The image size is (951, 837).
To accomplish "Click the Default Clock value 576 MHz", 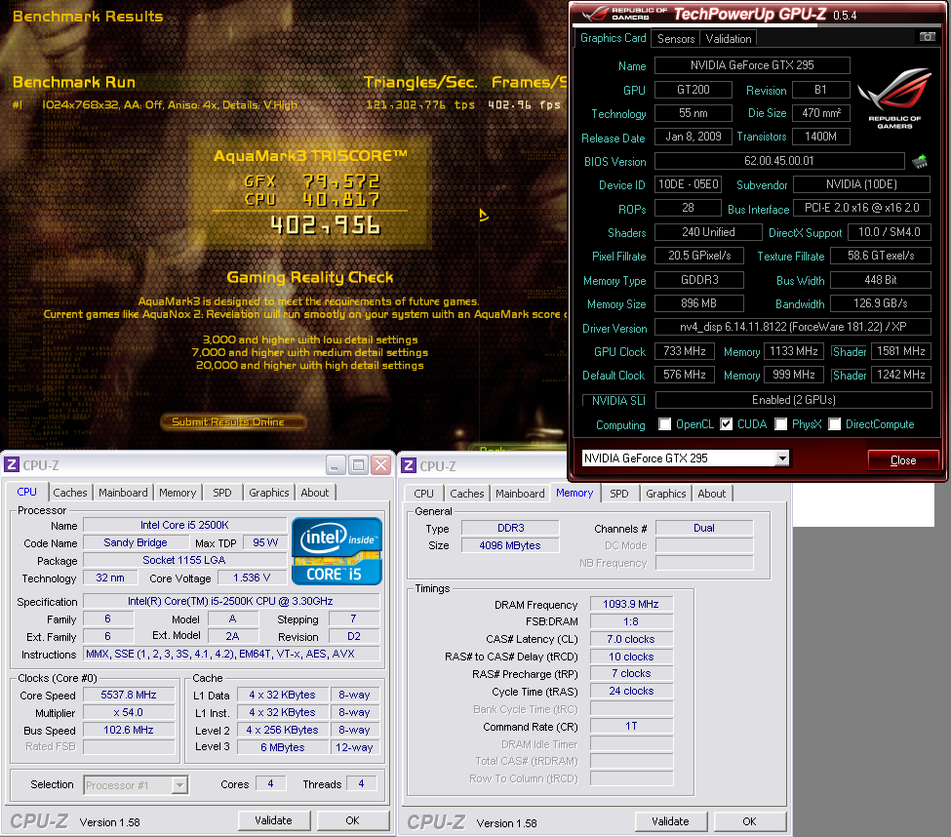I will pyautogui.click(x=685, y=375).
